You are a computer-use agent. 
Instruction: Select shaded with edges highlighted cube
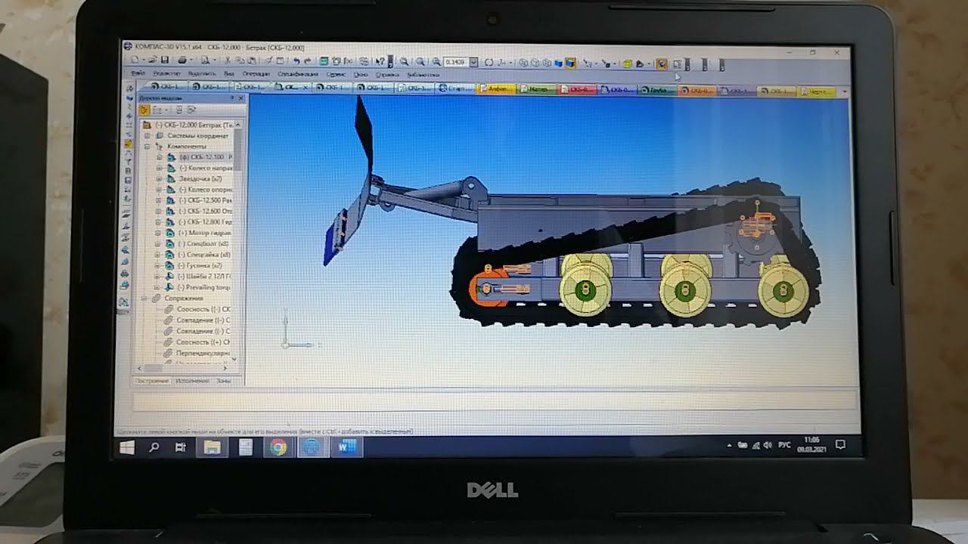tap(570, 63)
